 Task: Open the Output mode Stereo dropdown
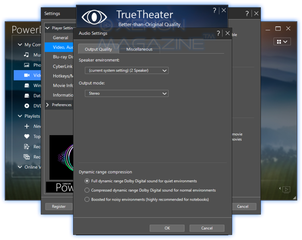tap(127, 93)
